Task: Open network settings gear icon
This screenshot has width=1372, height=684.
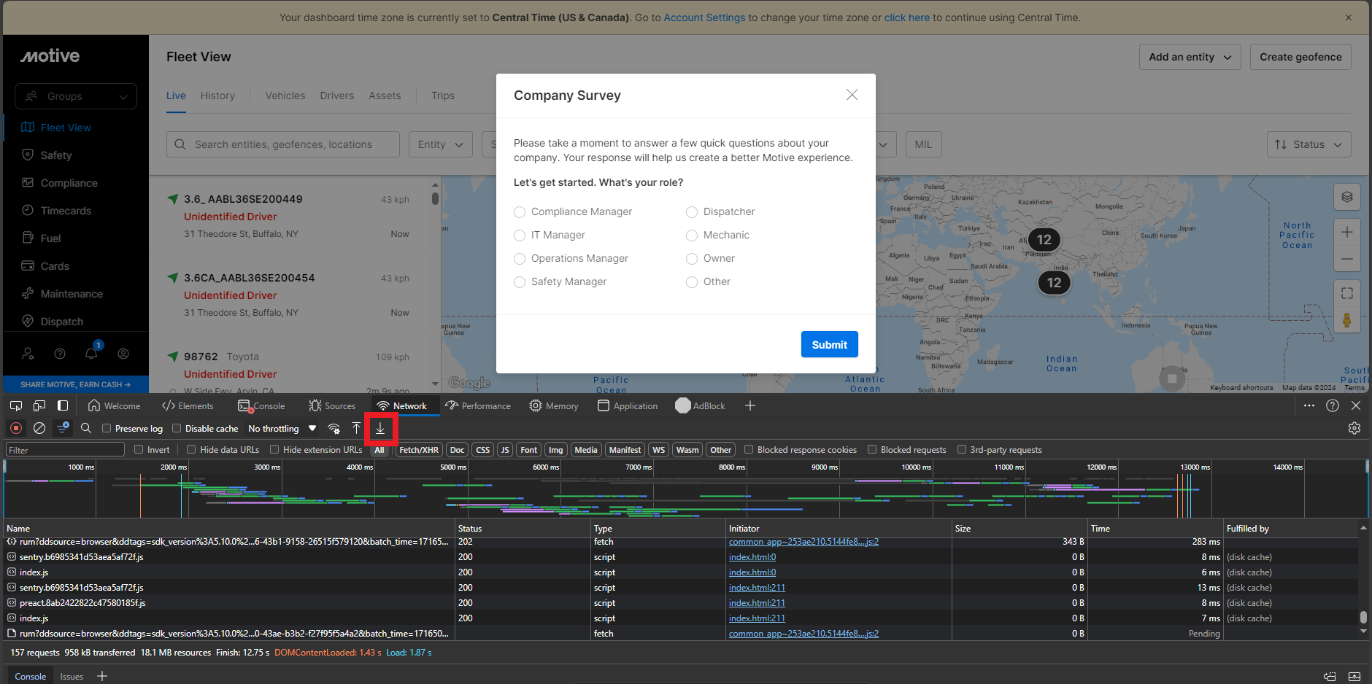Action: tap(1354, 429)
